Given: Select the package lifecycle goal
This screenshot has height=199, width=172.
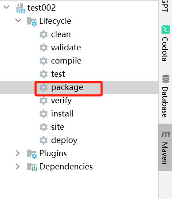Looking at the screenshot, I should (67, 88).
